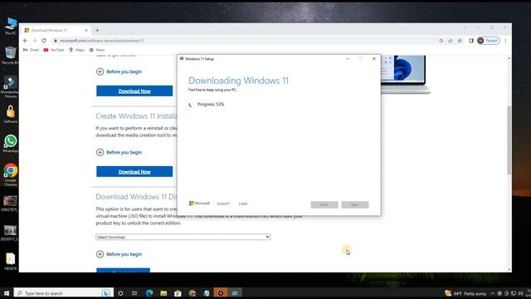Switch to Chrome on the taskbar
Image resolution: width=531 pixels, height=299 pixels.
(192, 293)
